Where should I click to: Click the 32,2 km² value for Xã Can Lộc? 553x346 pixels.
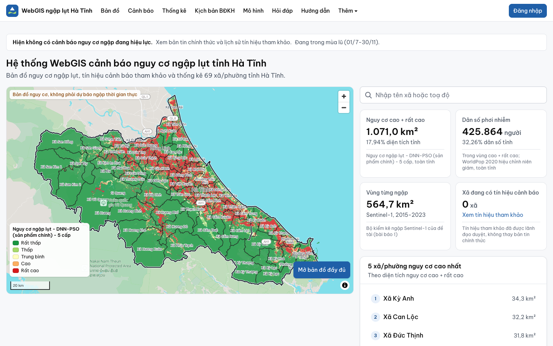[524, 317]
